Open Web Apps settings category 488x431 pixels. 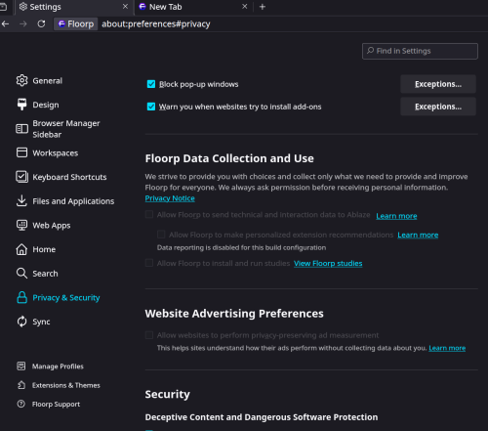point(52,225)
